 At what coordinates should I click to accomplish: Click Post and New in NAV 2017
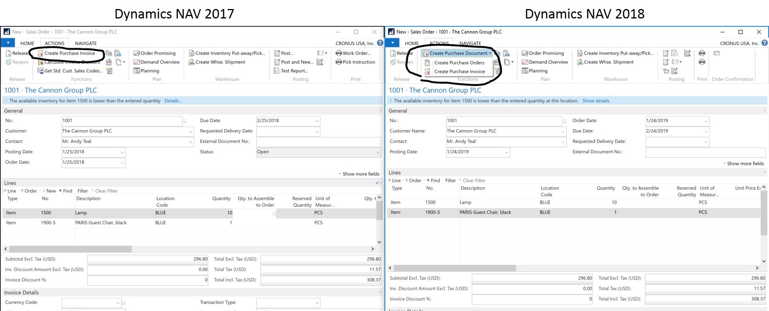[294, 62]
